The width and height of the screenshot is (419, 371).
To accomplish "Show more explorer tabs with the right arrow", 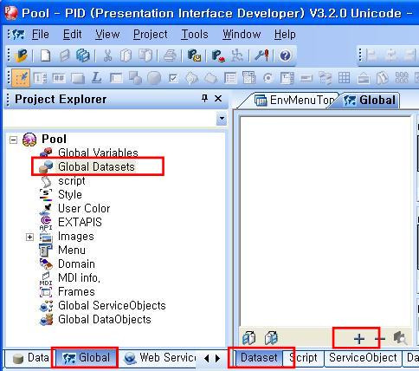I will coord(218,359).
